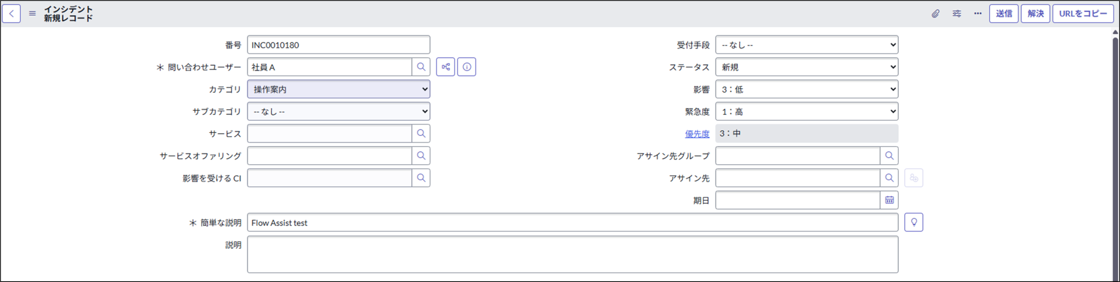The width and height of the screenshot is (1120, 282).
Task: Open the personalize form settings icon
Action: click(957, 14)
